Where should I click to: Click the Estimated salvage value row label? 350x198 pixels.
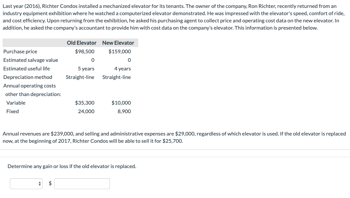(31, 60)
